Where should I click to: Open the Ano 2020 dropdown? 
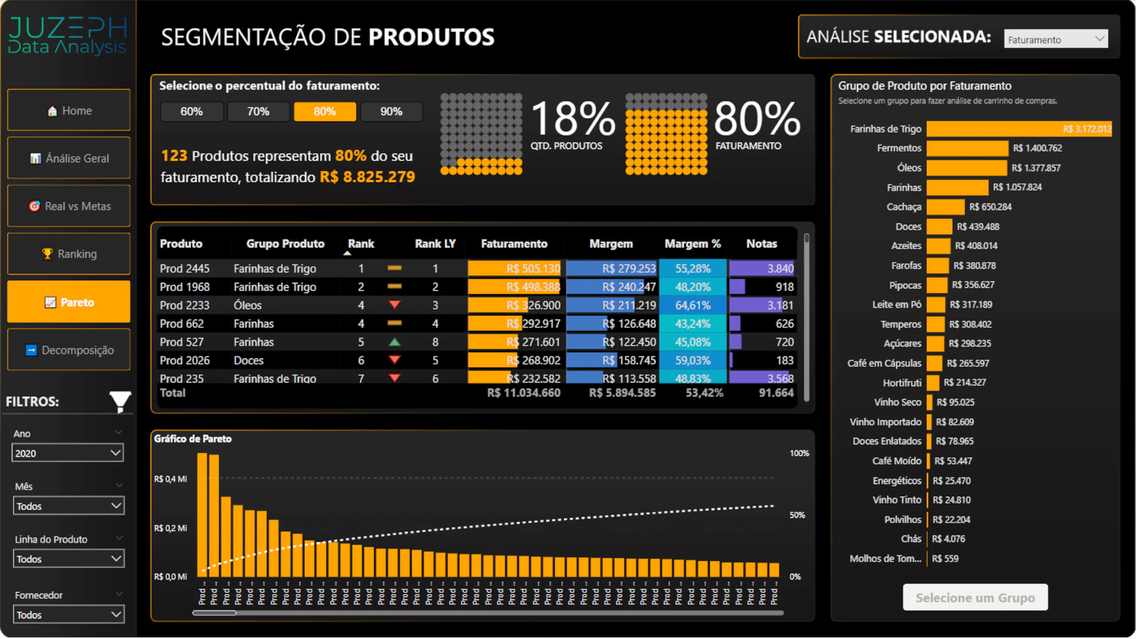68,453
